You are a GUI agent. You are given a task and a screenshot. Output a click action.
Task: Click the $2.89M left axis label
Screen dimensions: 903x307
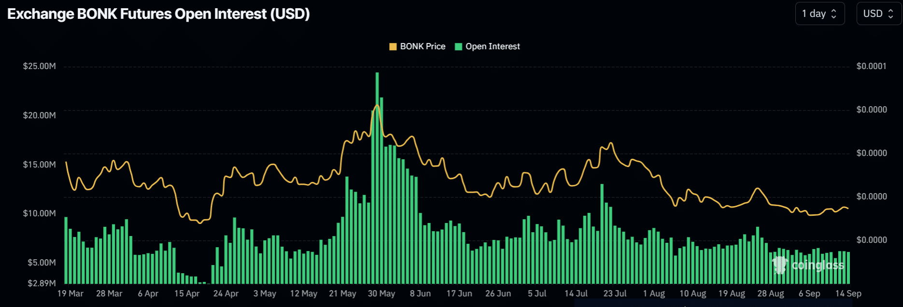(x=42, y=283)
